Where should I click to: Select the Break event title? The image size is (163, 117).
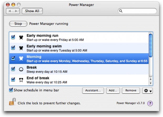coord(32,67)
